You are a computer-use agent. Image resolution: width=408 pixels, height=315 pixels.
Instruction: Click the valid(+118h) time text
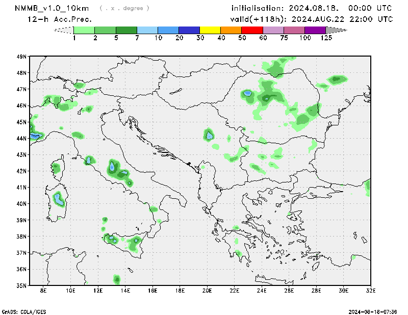pyautogui.click(x=312, y=19)
